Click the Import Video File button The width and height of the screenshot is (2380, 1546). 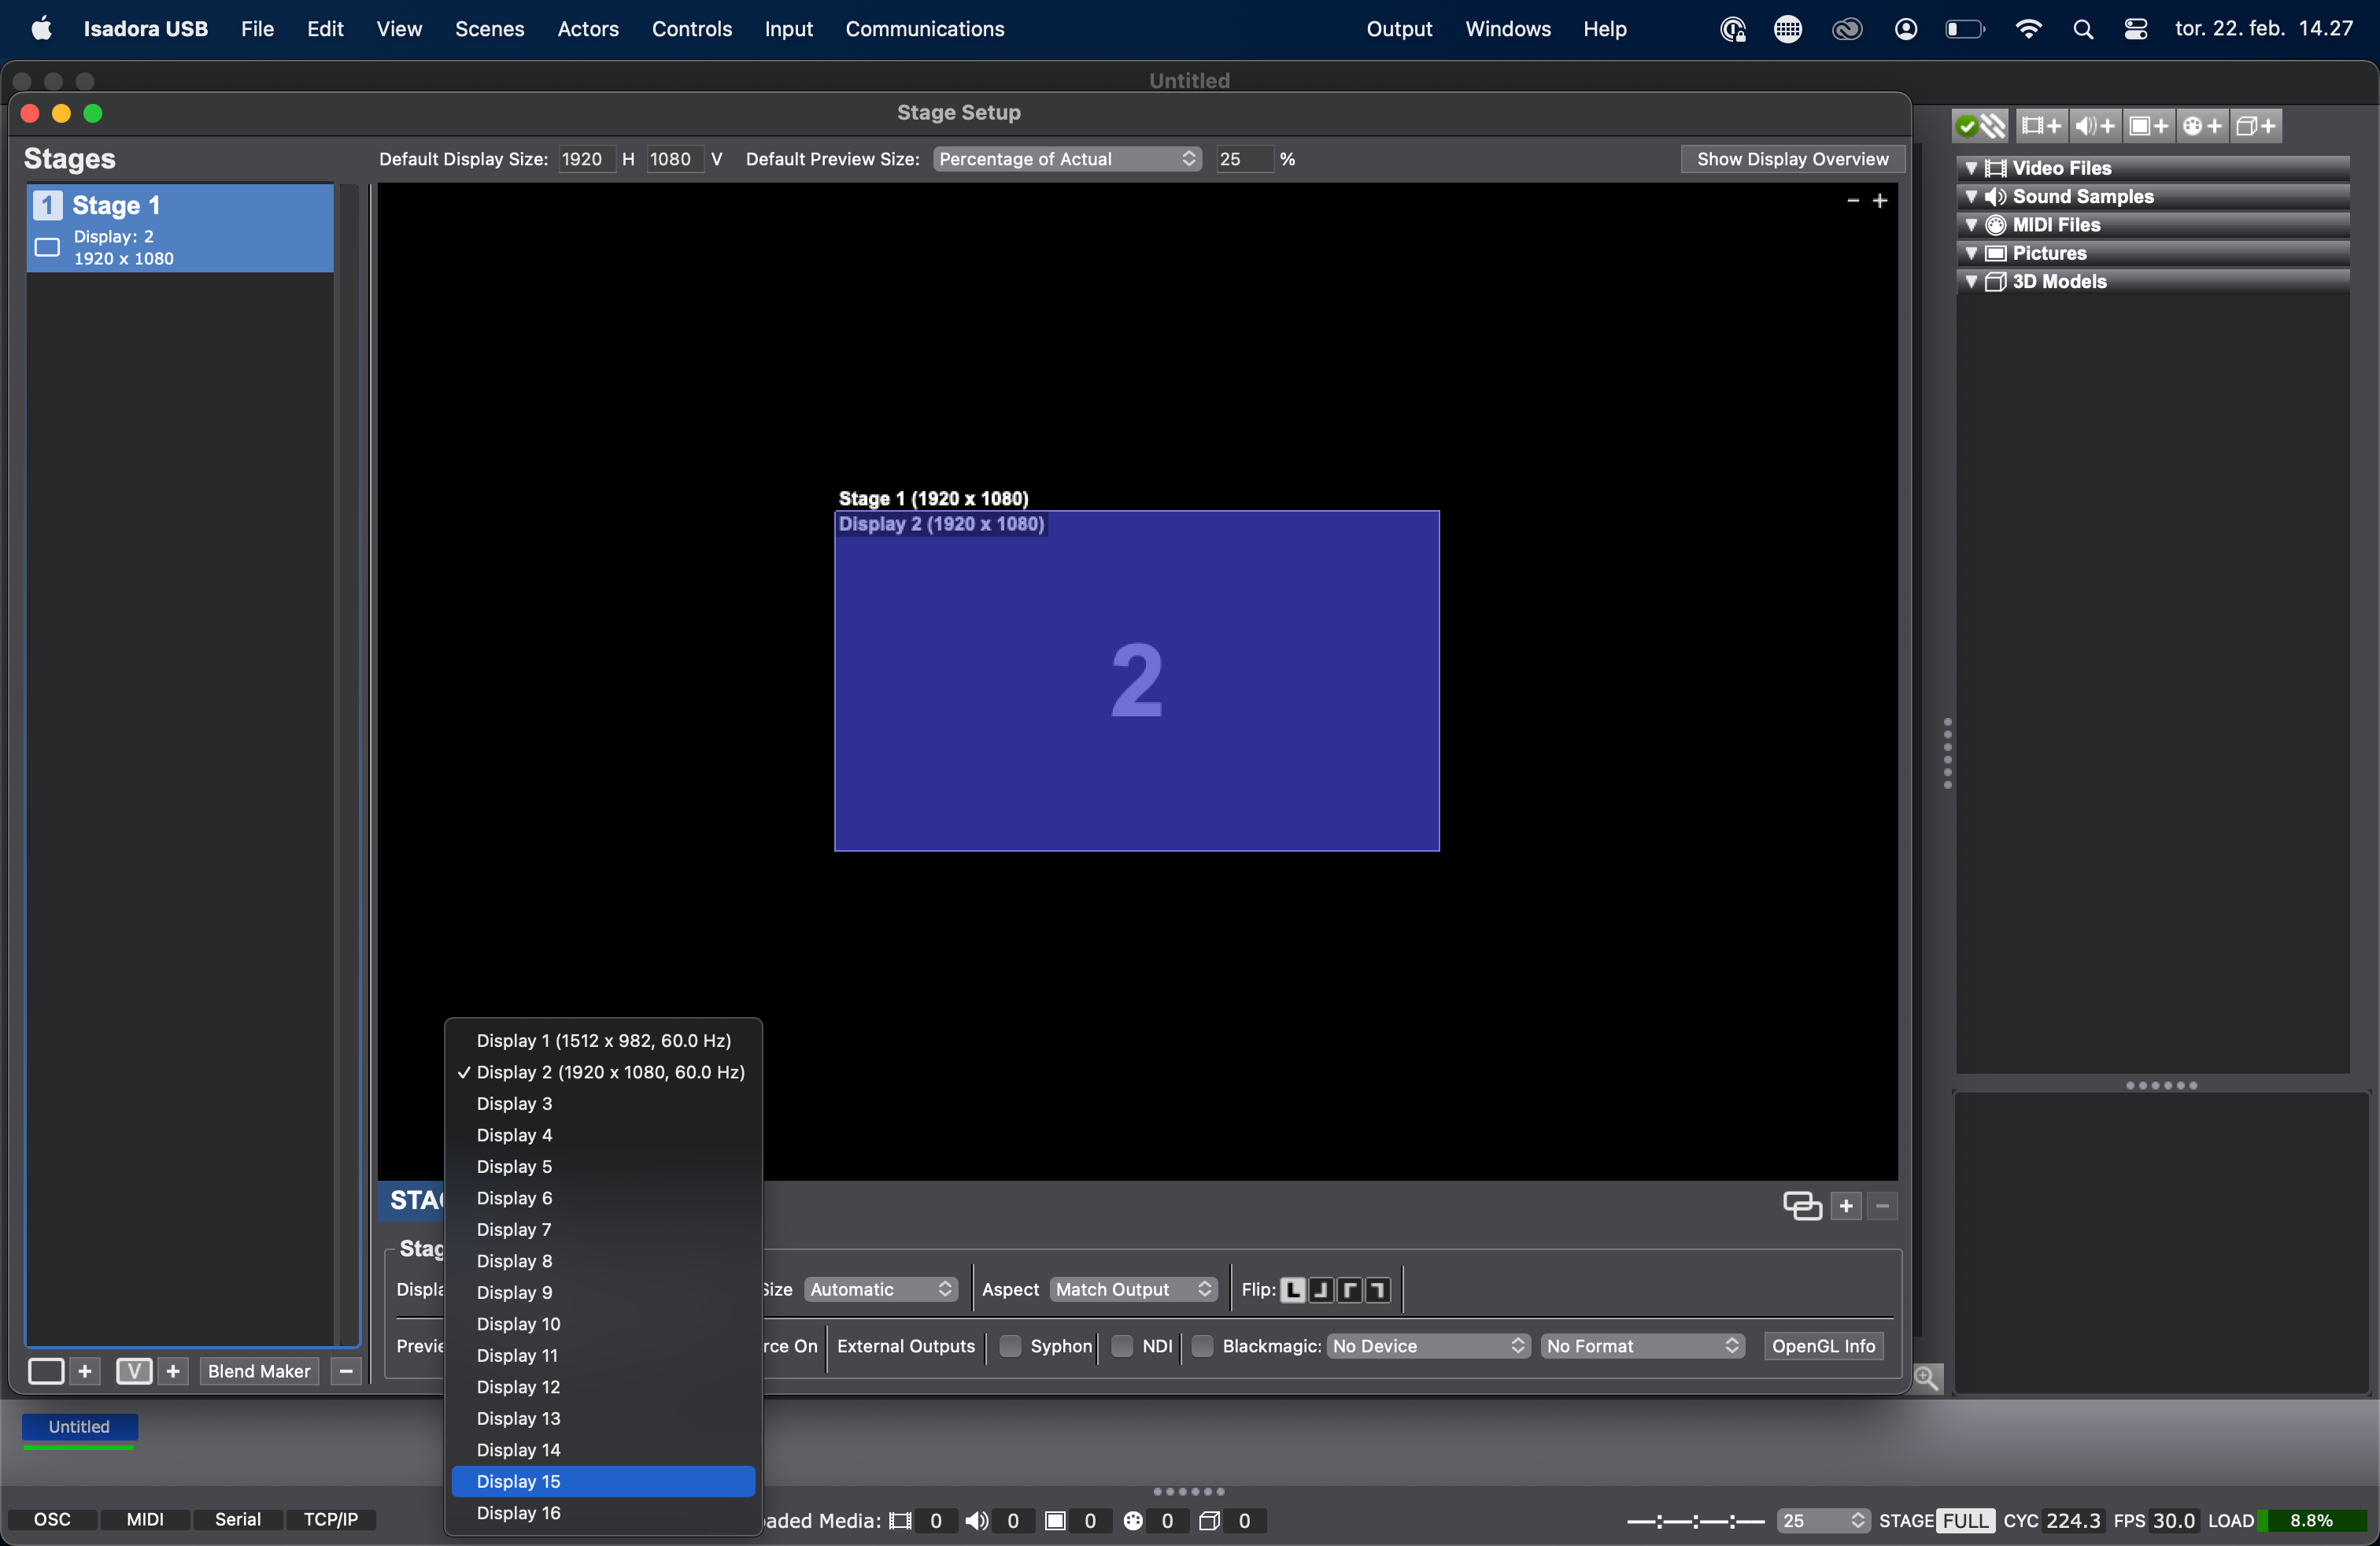tap(2040, 126)
